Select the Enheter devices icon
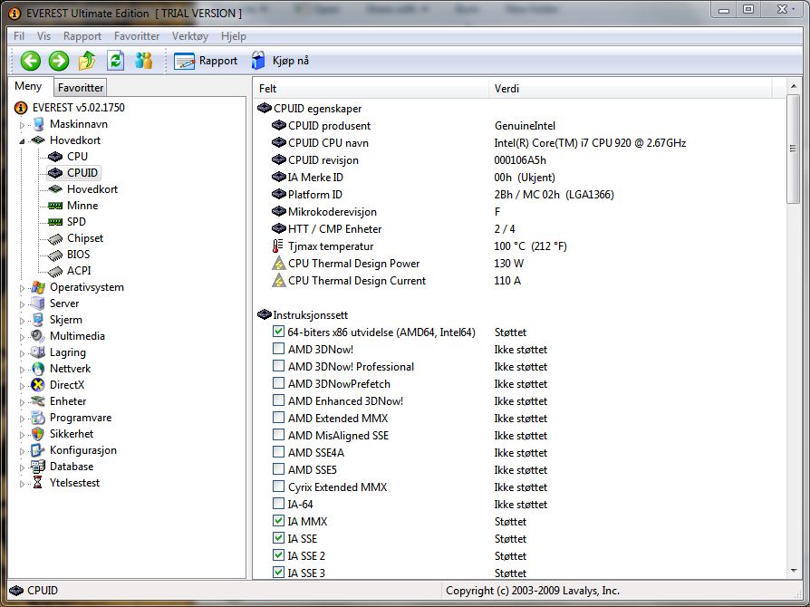 pos(38,401)
